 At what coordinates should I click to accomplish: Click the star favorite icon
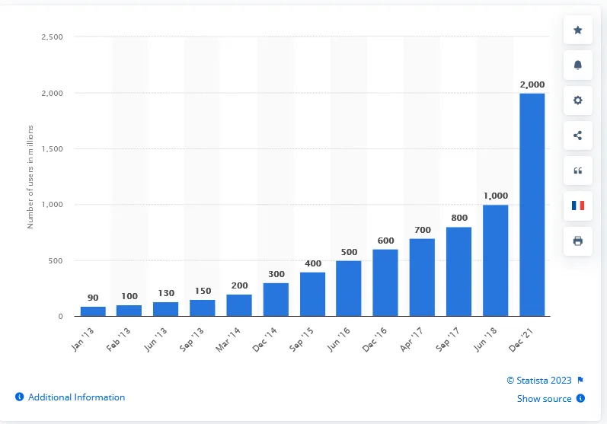point(577,30)
